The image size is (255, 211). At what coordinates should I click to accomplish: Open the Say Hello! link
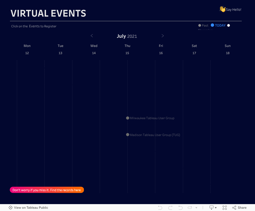[x=234, y=10]
